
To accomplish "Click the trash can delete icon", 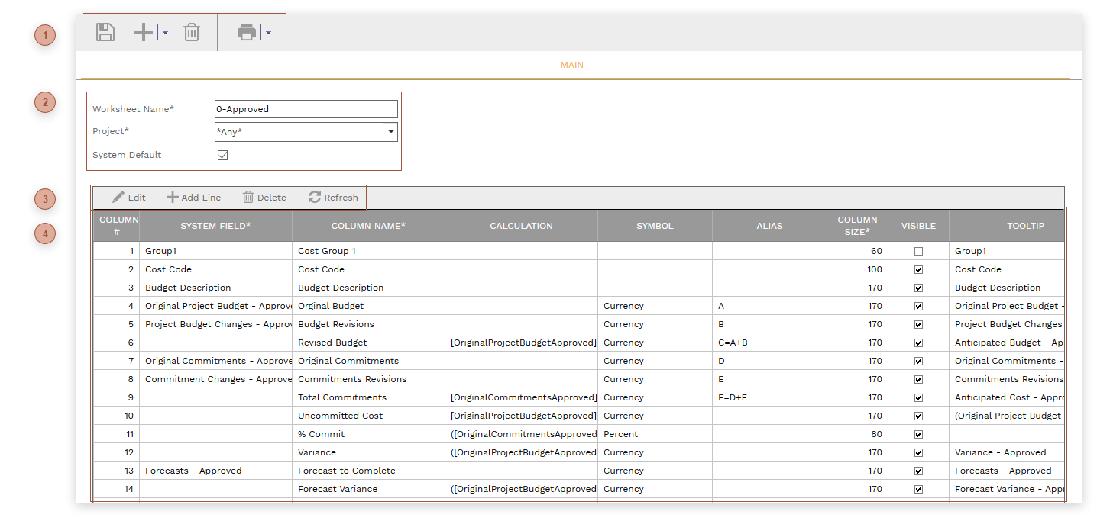I will point(192,32).
